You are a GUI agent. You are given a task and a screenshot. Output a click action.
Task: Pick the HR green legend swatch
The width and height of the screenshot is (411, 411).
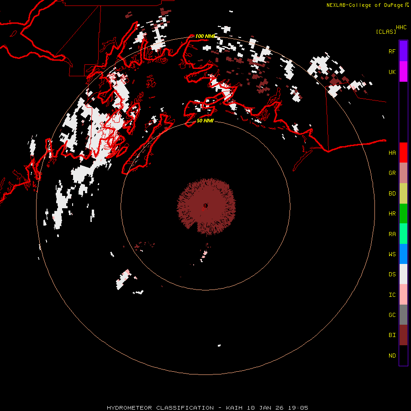click(x=403, y=213)
